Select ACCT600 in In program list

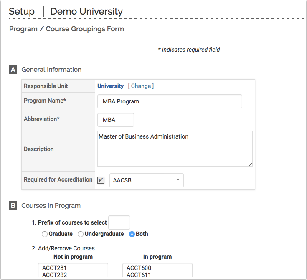(x=139, y=268)
